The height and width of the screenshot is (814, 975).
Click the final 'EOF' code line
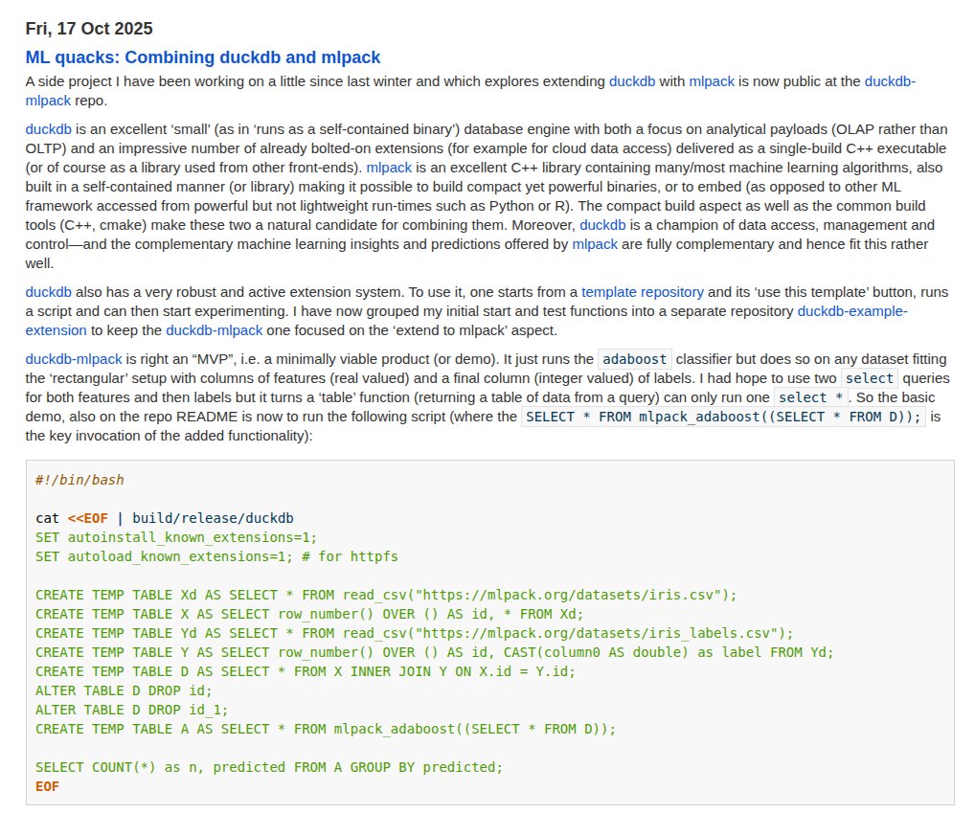[47, 786]
